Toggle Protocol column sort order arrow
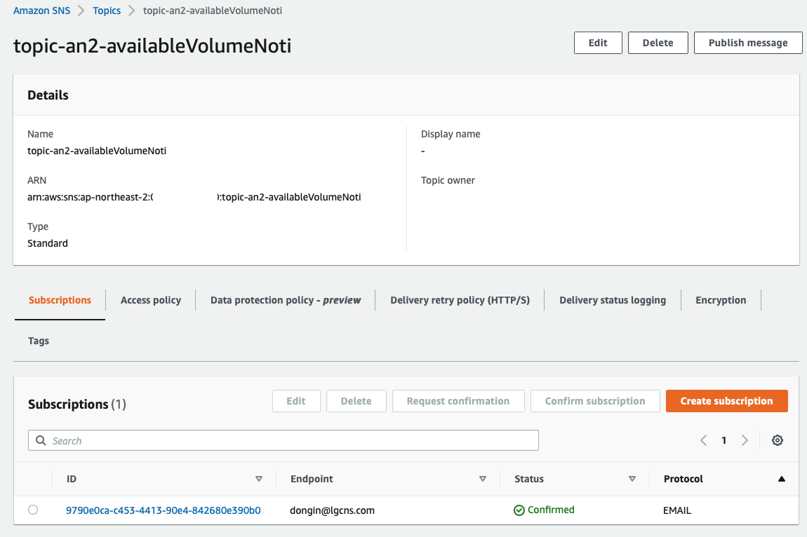This screenshot has width=807, height=537. click(781, 479)
